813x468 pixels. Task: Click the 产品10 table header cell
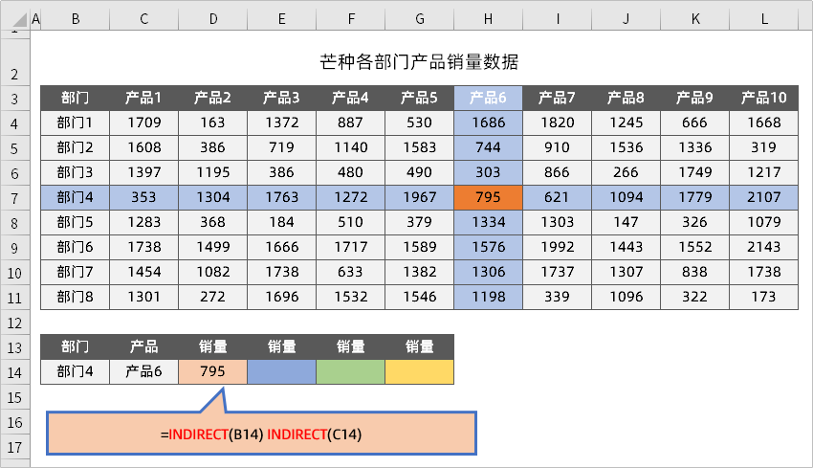pos(763,98)
